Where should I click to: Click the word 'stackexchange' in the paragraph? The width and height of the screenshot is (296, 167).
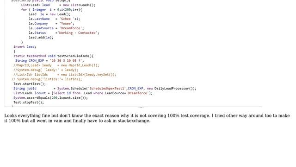(134, 121)
